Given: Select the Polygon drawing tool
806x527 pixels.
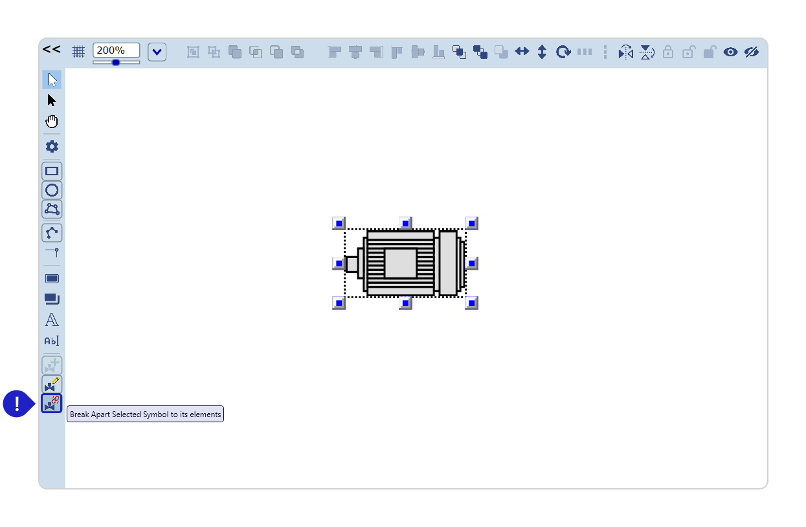Looking at the screenshot, I should coord(52,209).
